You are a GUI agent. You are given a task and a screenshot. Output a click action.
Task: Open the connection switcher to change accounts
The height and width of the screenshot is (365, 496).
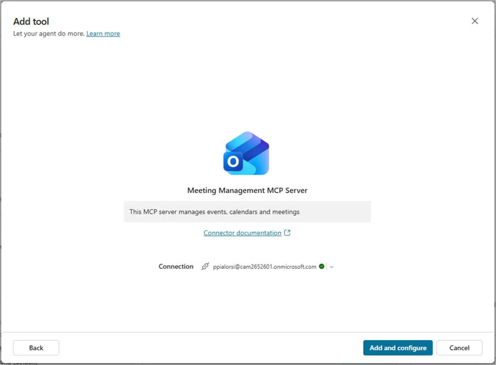tap(331, 267)
